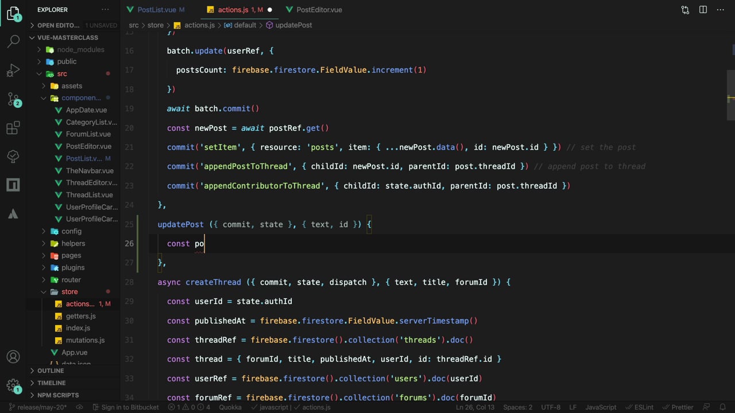735x413 pixels.
Task: Click errors and warnings count in status bar
Action: click(x=189, y=407)
